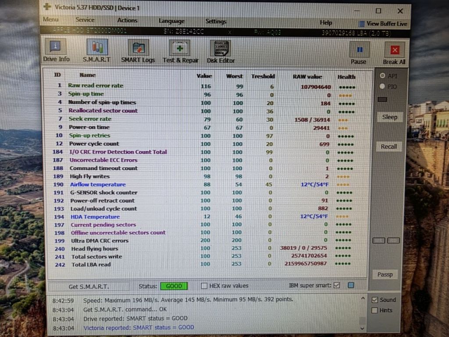Image resolution: width=449 pixels, height=337 pixels.
Task: Open the Help menu
Action: [x=326, y=23]
